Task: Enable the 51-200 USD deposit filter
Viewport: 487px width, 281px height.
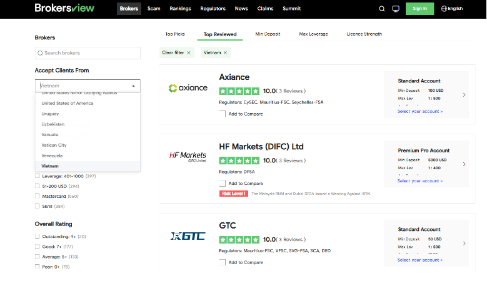Action: coord(38,186)
